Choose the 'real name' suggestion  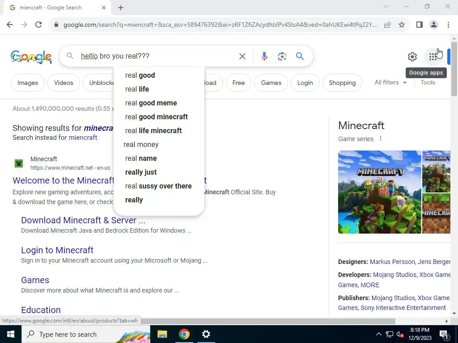tap(159, 159)
